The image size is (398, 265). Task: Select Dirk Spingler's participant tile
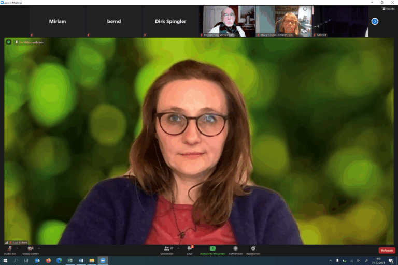(170, 21)
